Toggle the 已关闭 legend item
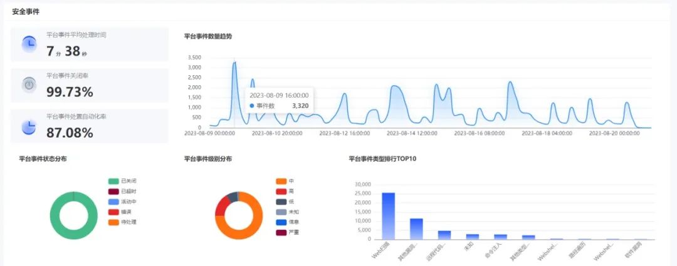Image resolution: width=677 pixels, height=266 pixels. [x=113, y=181]
